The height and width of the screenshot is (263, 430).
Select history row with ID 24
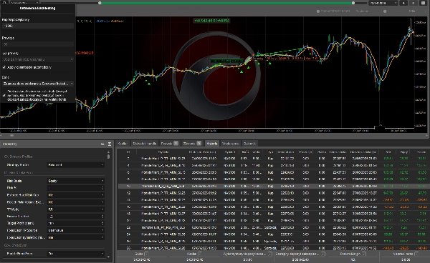click(x=274, y=234)
